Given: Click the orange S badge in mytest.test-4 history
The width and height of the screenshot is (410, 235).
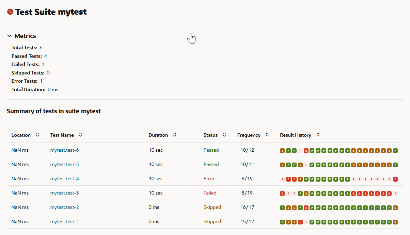Looking at the screenshot, I should pyautogui.click(x=300, y=179).
